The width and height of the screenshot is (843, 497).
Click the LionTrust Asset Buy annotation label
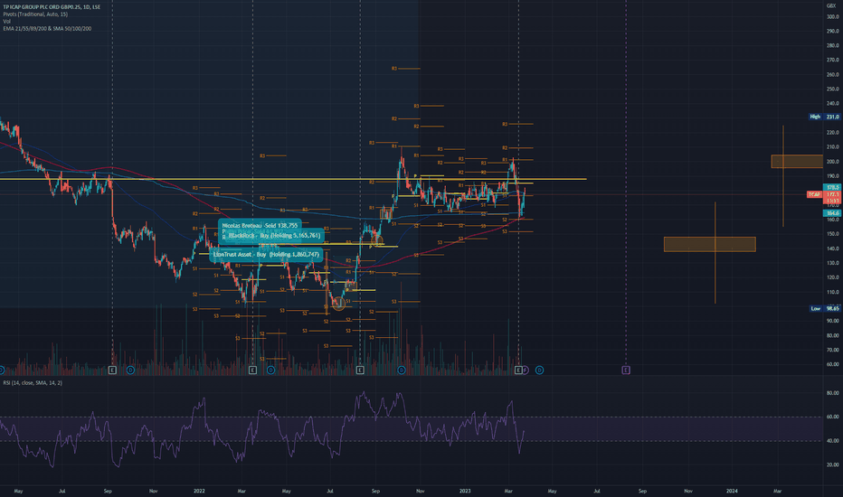266,254
